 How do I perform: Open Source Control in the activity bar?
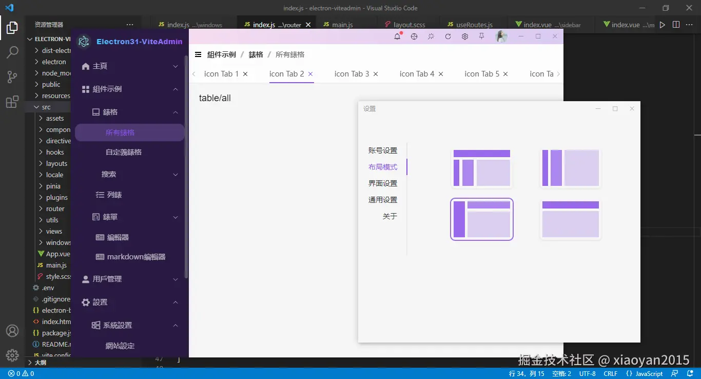[x=12, y=77]
